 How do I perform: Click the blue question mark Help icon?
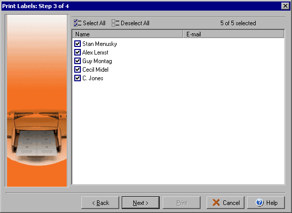click(x=259, y=202)
